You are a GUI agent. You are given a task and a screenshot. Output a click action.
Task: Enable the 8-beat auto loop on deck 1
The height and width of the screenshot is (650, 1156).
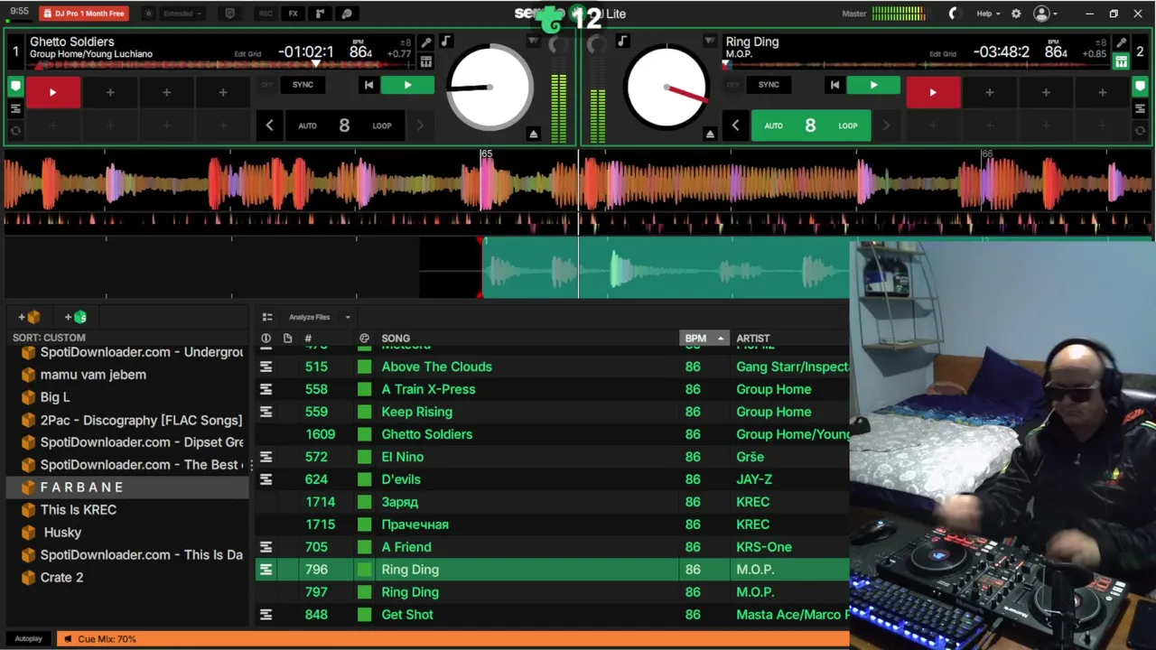point(344,125)
